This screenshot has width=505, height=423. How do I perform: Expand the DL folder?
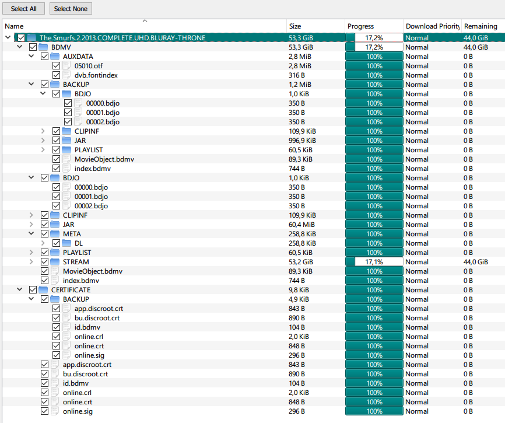click(x=43, y=243)
